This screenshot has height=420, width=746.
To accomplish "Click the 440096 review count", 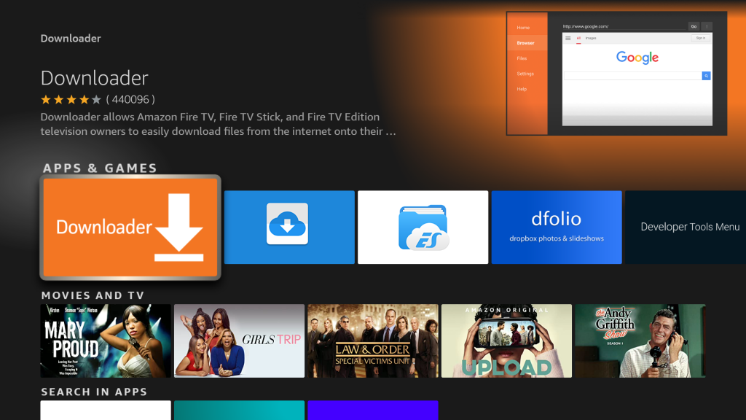I will pos(130,99).
